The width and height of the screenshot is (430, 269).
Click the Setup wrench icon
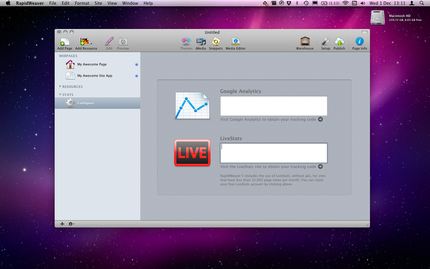325,42
